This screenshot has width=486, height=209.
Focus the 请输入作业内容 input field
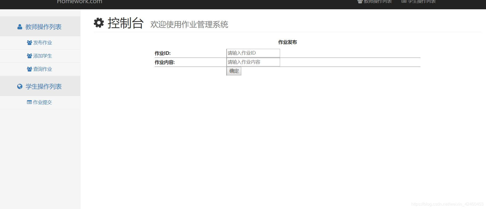253,62
